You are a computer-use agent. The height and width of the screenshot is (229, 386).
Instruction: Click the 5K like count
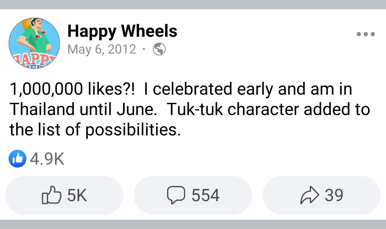(x=77, y=195)
